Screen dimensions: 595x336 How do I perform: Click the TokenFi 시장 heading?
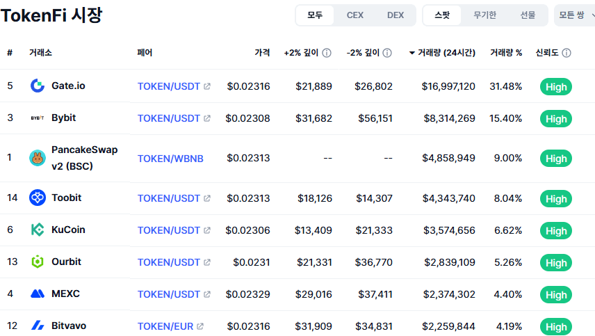coord(51,15)
